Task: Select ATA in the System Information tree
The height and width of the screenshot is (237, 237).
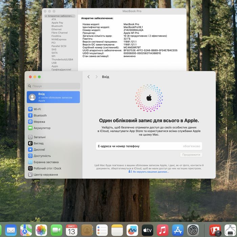Action: tap(53, 19)
